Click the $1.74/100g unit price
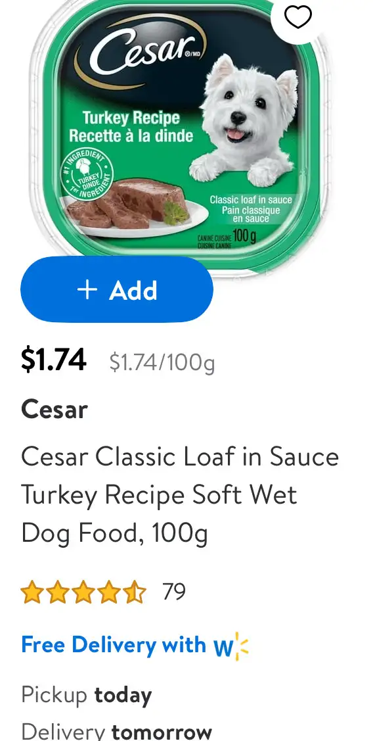The height and width of the screenshot is (741, 373). point(162,363)
